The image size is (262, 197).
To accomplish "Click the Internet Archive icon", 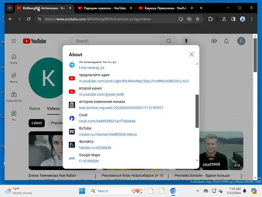I will click(x=72, y=105).
